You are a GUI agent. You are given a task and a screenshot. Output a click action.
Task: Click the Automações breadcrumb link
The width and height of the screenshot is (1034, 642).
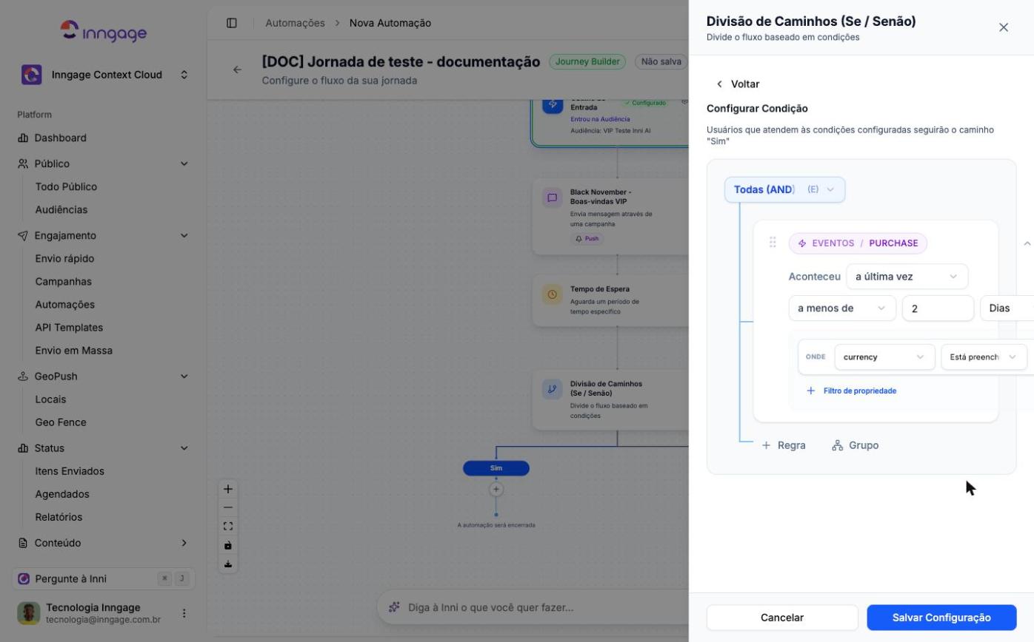tap(295, 23)
